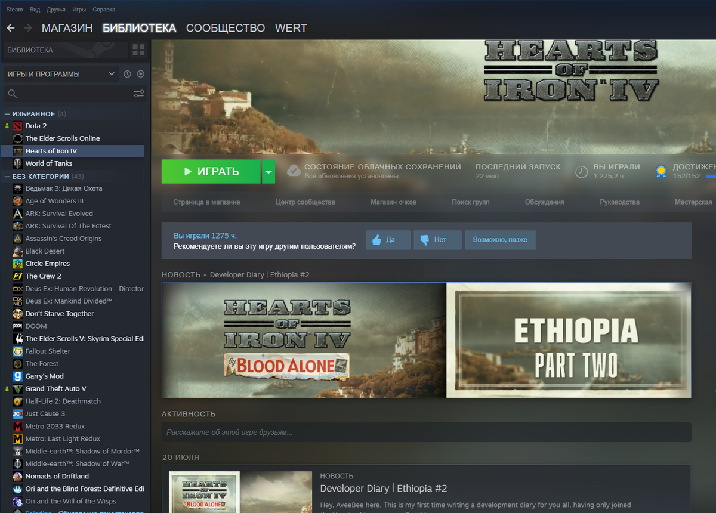
Task: Recommend the game with Да button
Action: click(x=388, y=240)
